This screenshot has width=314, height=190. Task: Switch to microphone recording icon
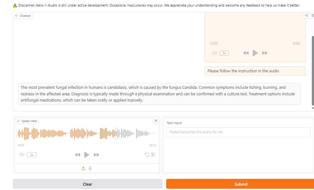tap(90, 168)
